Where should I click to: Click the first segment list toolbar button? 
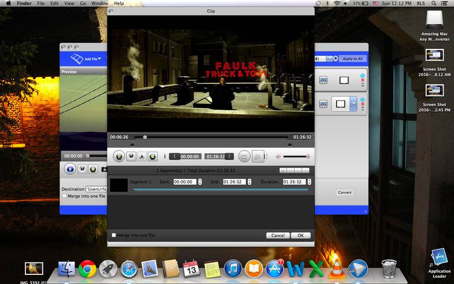283,170
